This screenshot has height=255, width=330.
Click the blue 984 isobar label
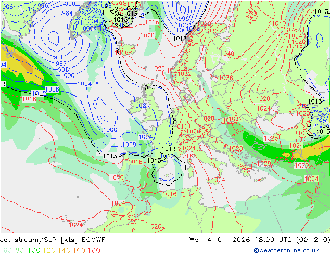[x=67, y=13]
